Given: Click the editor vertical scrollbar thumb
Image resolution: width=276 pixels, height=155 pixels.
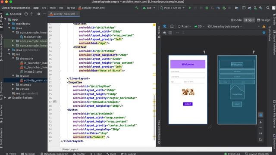Looking at the screenshot, I should pyautogui.click(x=154, y=118).
